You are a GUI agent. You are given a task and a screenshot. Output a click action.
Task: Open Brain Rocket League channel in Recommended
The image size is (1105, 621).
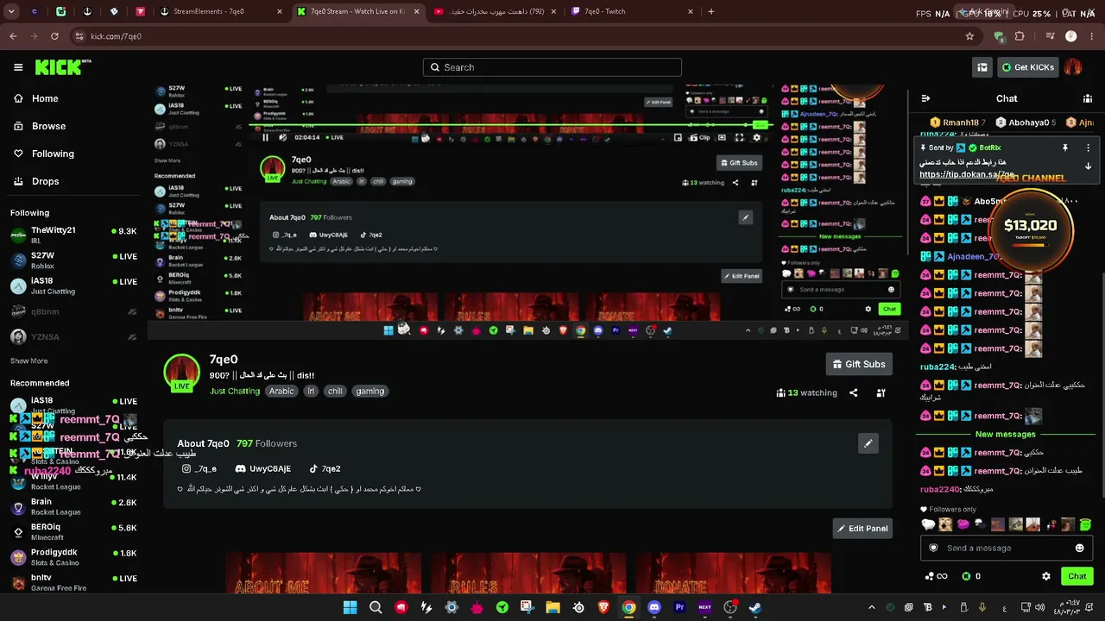tap(73, 506)
